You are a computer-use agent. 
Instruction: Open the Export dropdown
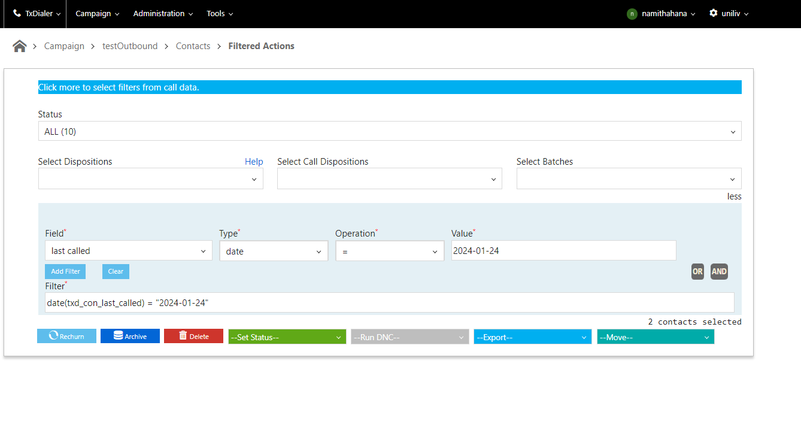(533, 337)
